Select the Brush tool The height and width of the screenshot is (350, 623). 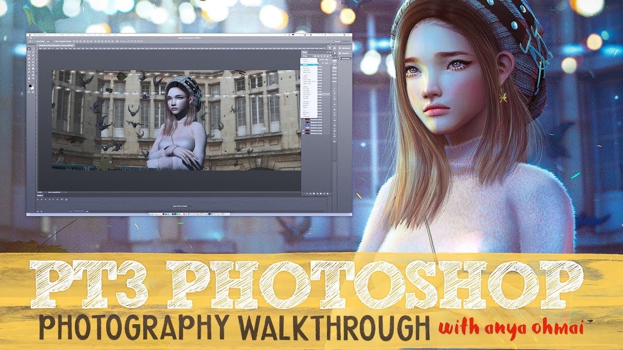click(33, 59)
